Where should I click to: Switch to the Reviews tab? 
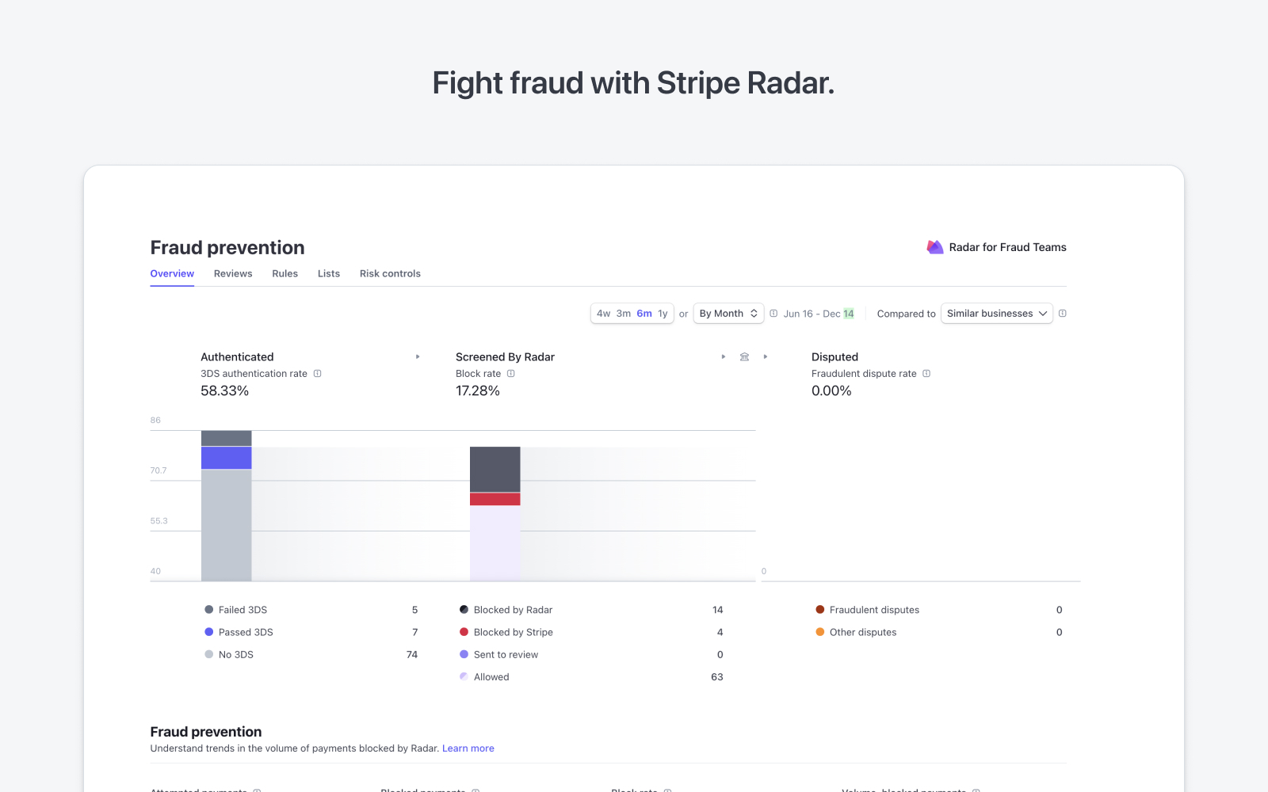(232, 273)
